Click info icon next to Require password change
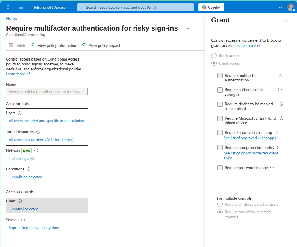The image size is (297, 247). coord(272,168)
